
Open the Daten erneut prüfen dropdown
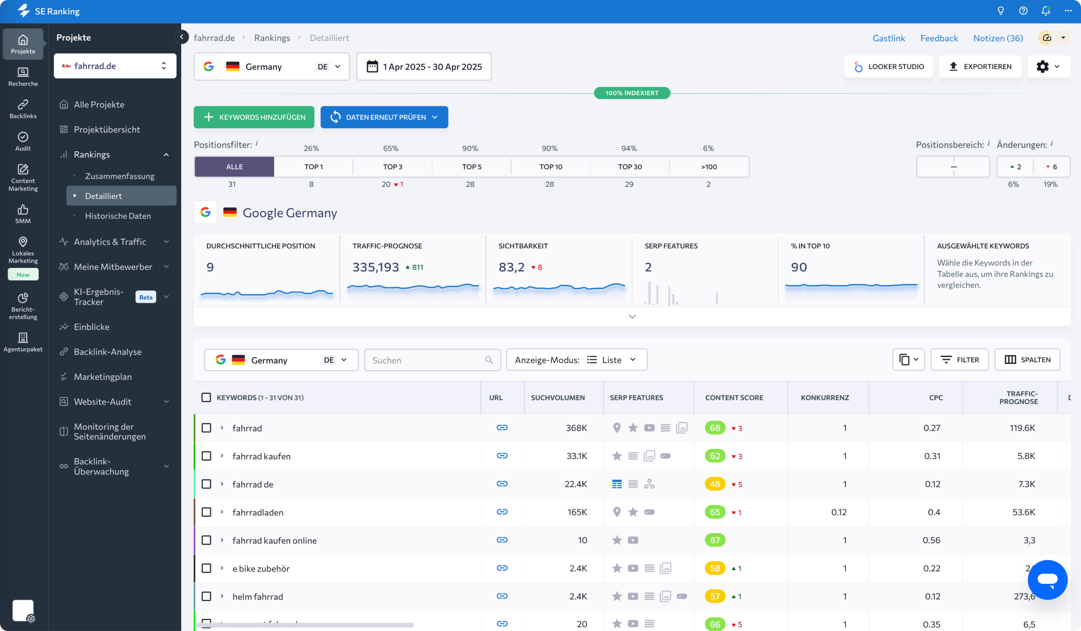point(384,117)
